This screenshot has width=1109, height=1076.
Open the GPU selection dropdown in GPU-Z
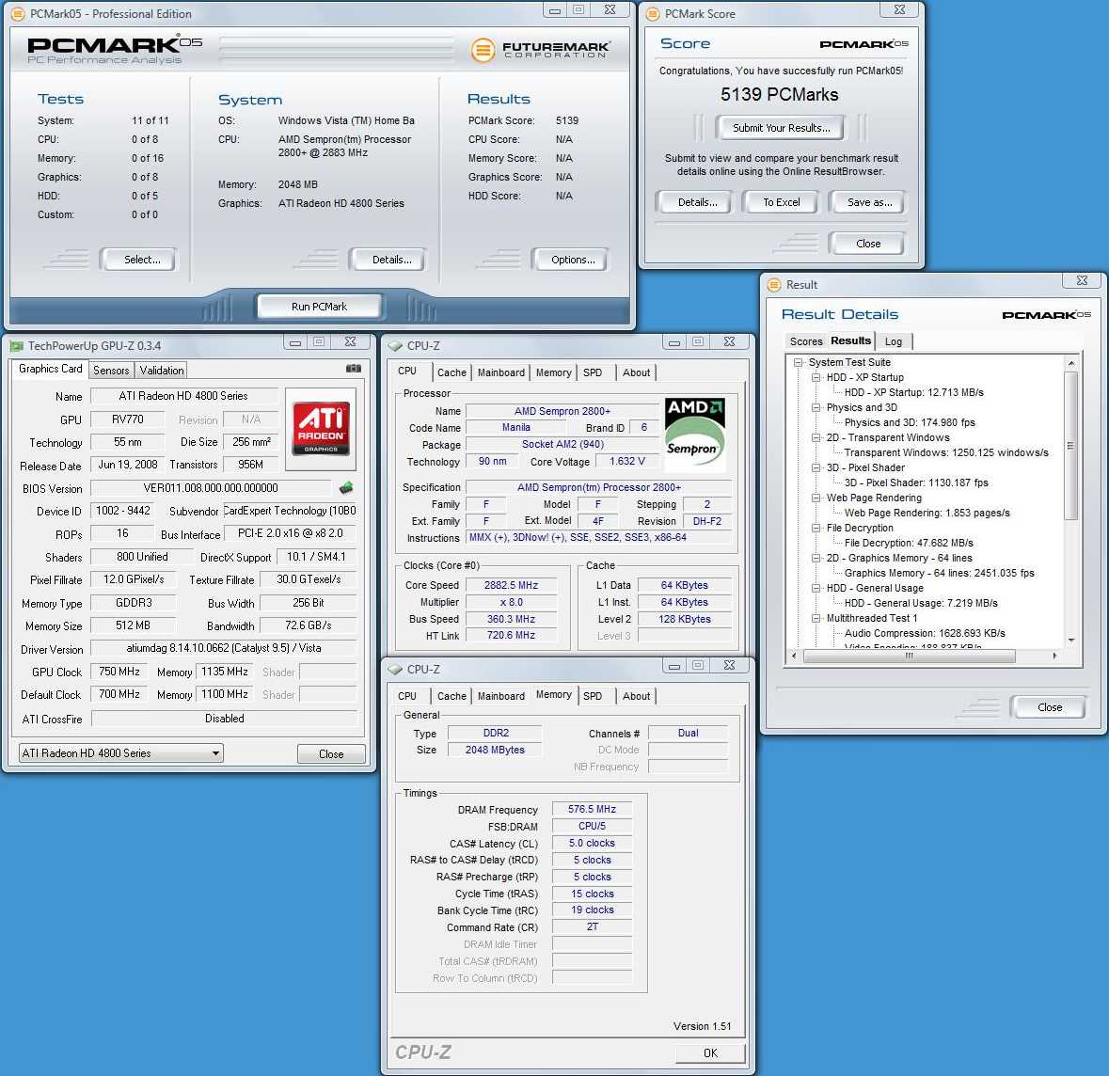(x=121, y=753)
